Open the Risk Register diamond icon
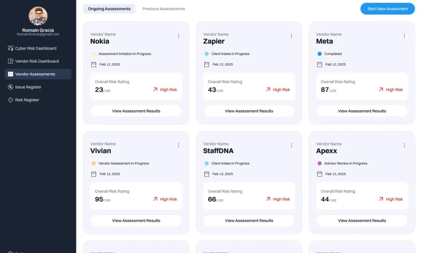 11,100
